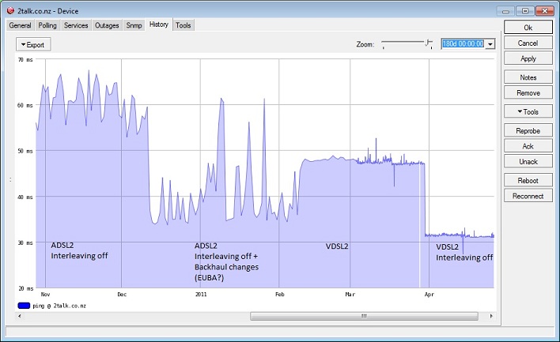Click the Reprobe button
Screen dimensions: 560x342
pos(528,130)
